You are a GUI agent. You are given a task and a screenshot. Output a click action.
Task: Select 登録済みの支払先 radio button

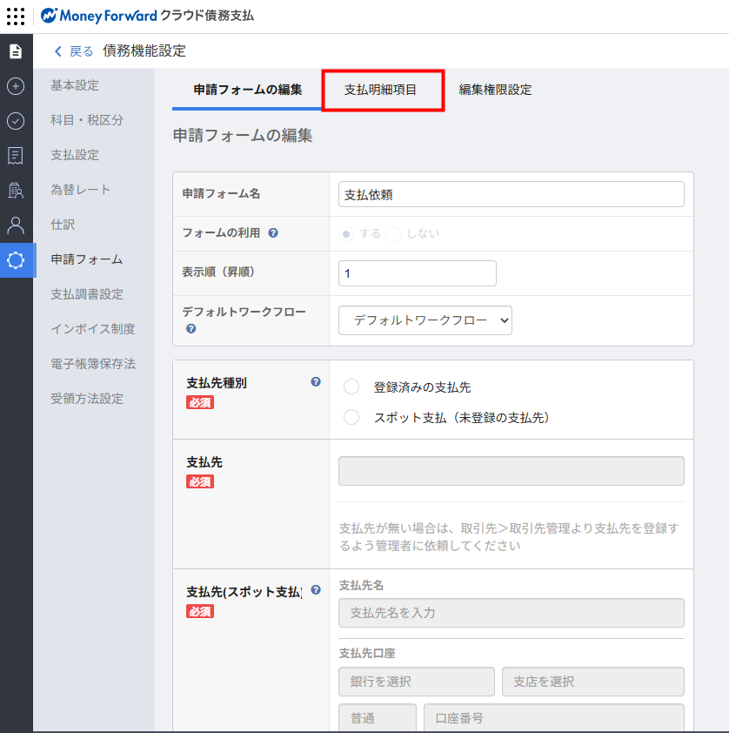(x=351, y=387)
